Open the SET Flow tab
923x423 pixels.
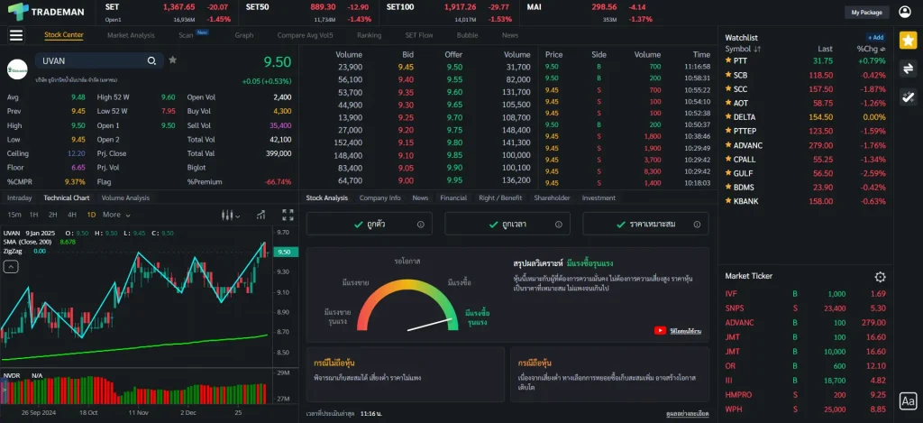tap(419, 35)
